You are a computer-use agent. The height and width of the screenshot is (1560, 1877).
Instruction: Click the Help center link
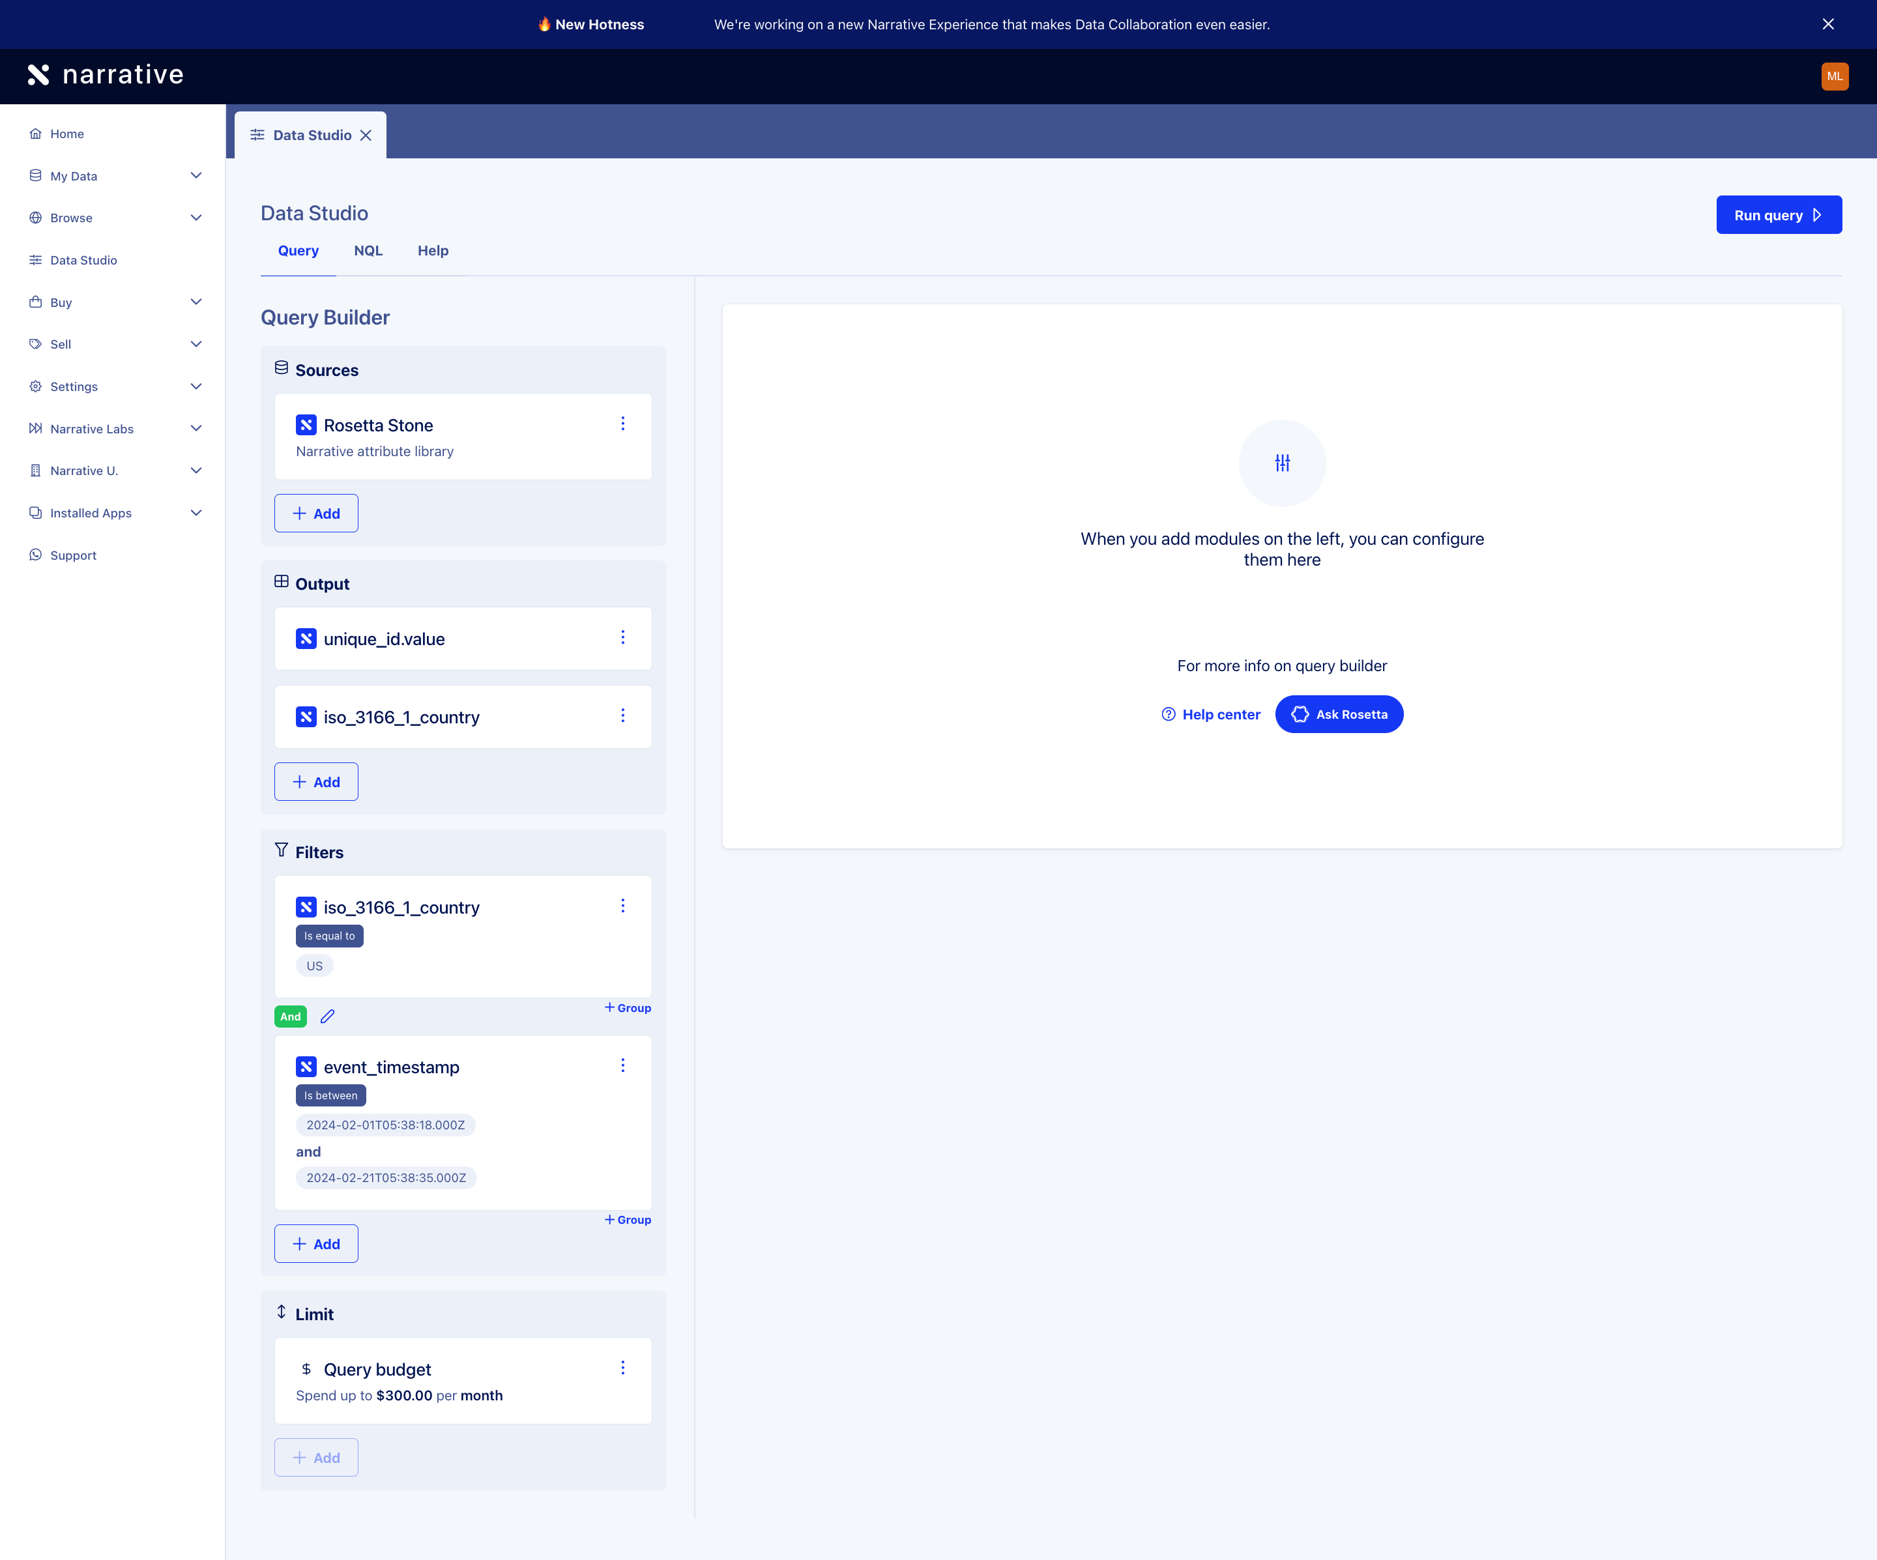(1211, 715)
